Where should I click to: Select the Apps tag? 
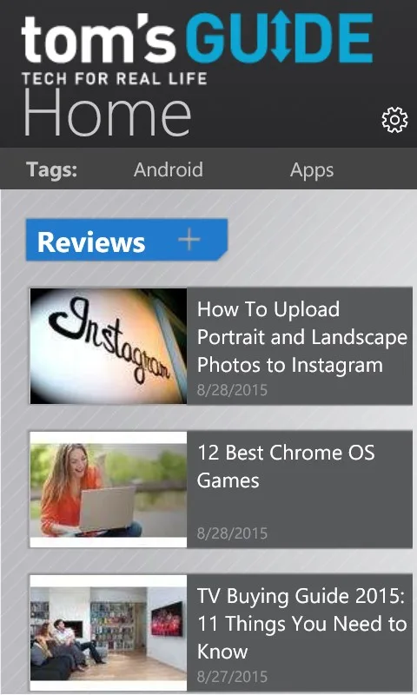pyautogui.click(x=312, y=170)
